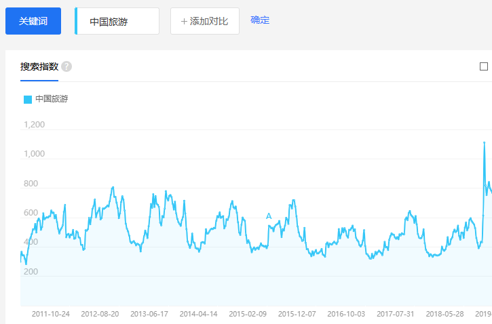Click the 2018-05-28 date label

click(444, 314)
